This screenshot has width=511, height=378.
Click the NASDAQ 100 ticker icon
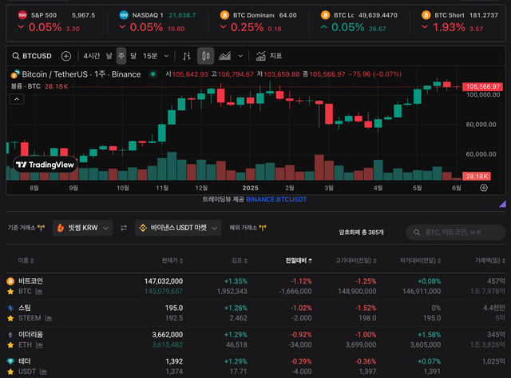[x=124, y=15]
